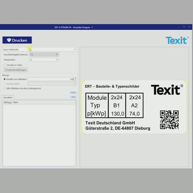This screenshot has height=193, width=193.
Task: Open the Temperatur dropdown
Action: (44, 60)
